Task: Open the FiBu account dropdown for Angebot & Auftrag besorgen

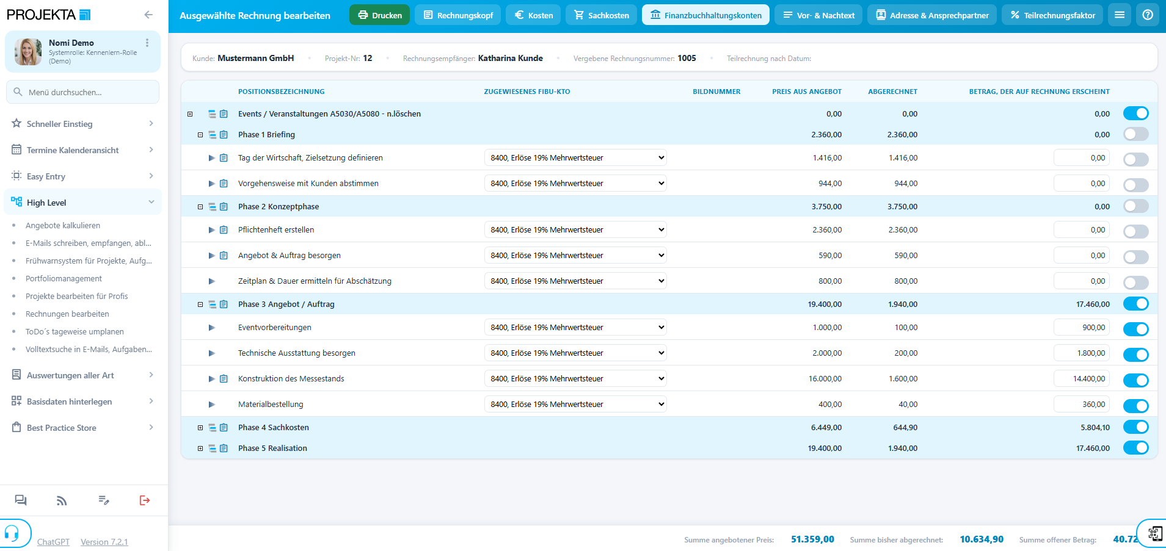Action: [575, 255]
